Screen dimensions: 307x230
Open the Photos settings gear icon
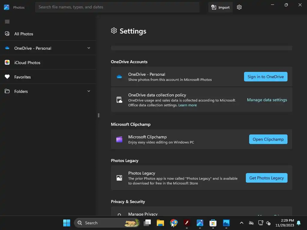point(239,7)
